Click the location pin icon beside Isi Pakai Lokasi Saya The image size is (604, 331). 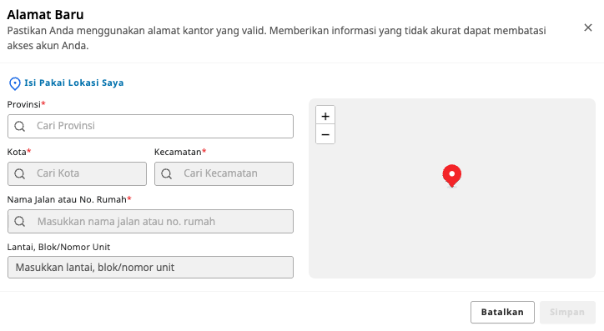[x=15, y=83]
